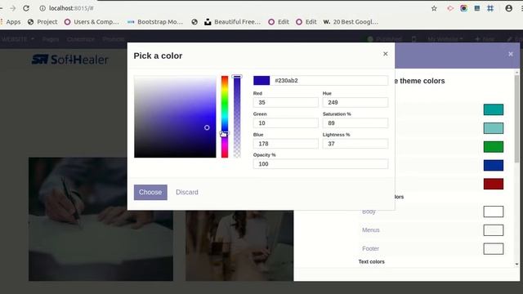Click the New page button
This screenshot has width=523, height=294.
485,39
